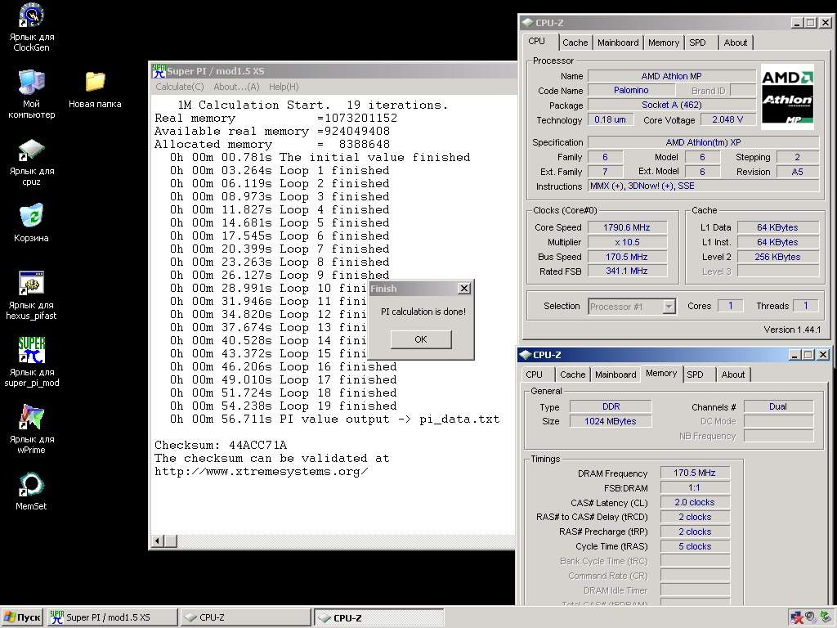Switch to first CPU-Z taskbar button
The width and height of the screenshot is (837, 628).
point(246,617)
